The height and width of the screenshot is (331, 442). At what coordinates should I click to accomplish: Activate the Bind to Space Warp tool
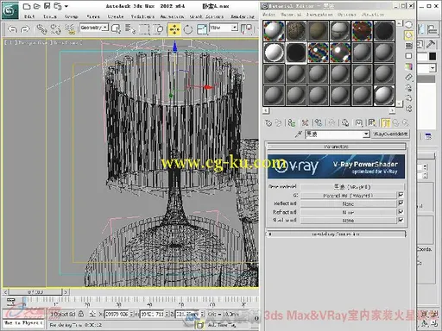(69, 29)
